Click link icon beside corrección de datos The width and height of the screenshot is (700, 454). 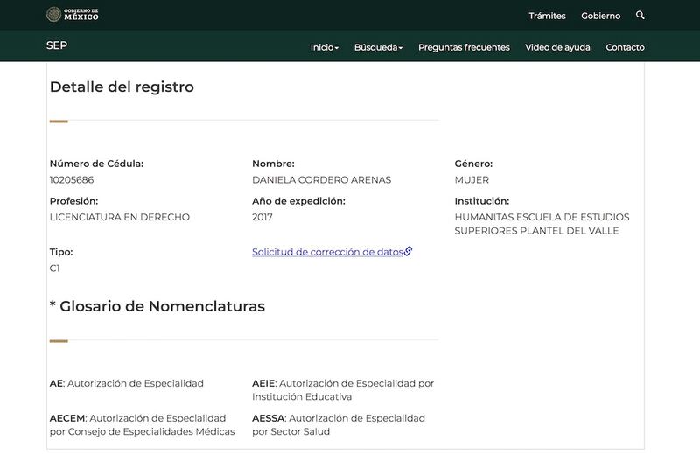coord(408,251)
